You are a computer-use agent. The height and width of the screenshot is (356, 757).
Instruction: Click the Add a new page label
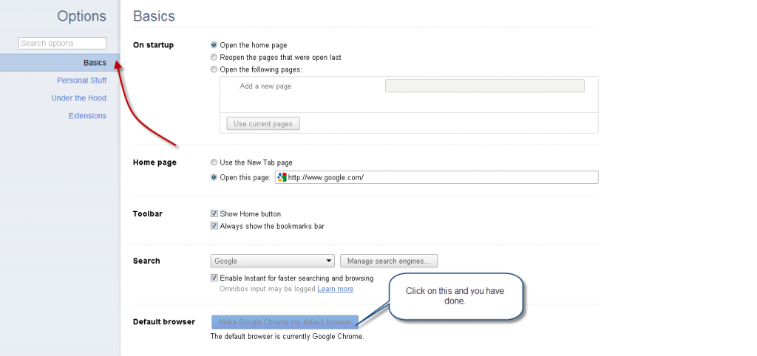pos(265,86)
